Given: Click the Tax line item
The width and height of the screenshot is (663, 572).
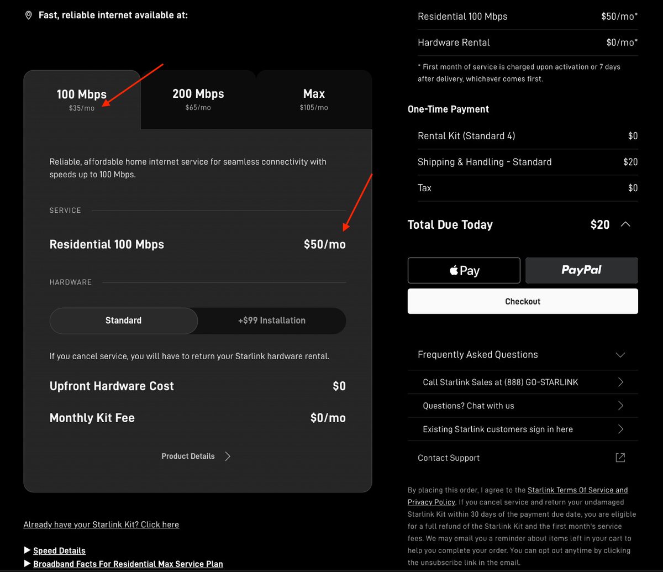Looking at the screenshot, I should [x=528, y=188].
